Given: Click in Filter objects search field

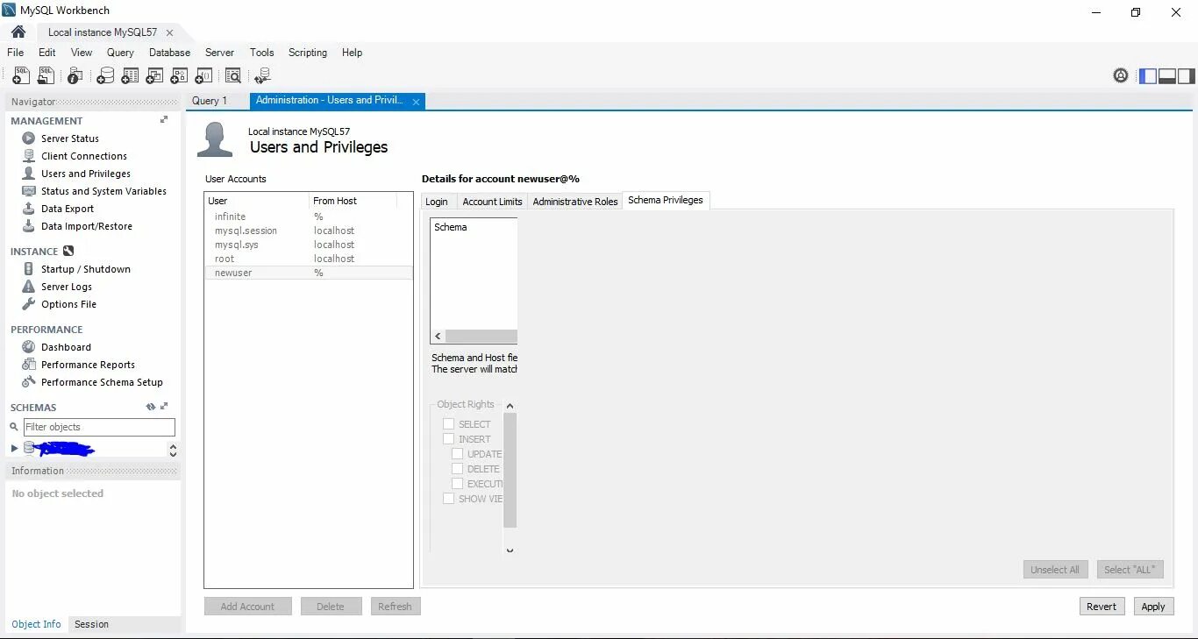Looking at the screenshot, I should [x=99, y=427].
